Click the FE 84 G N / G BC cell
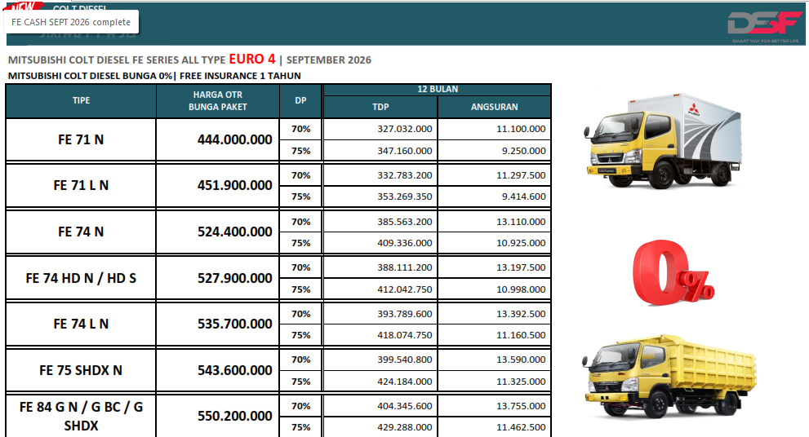 click(x=81, y=416)
